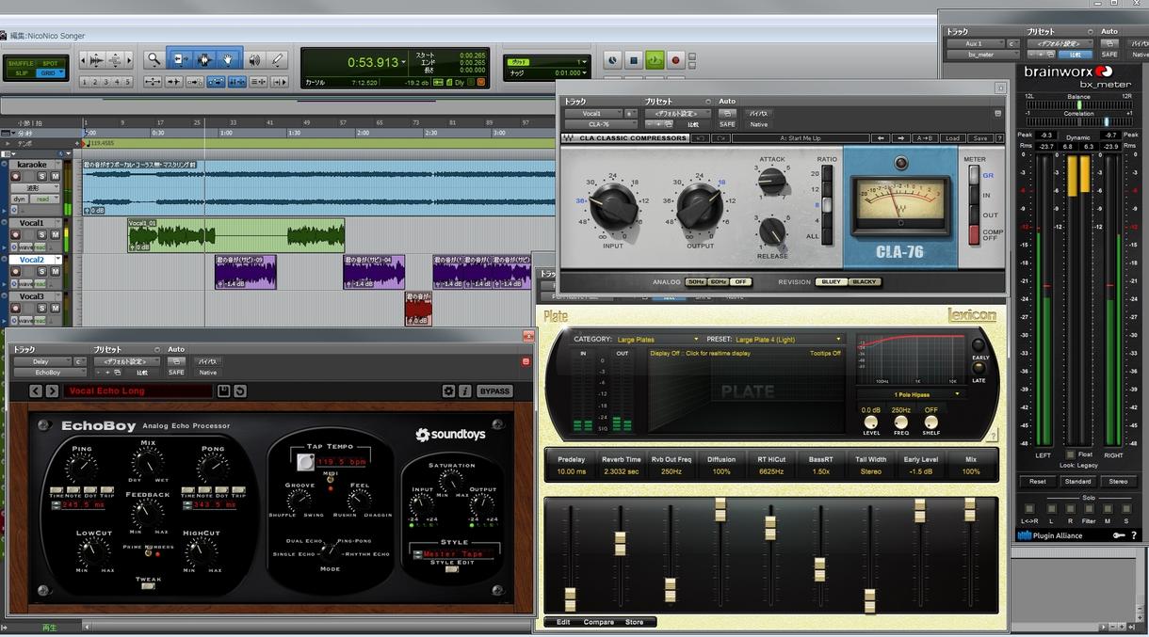This screenshot has height=637, width=1149.
Task: Solo the karaoke track
Action: point(41,176)
